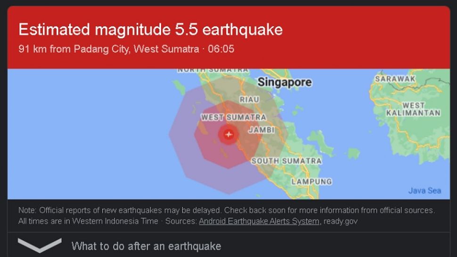This screenshot has height=257, width=457.
Task: Click the ready.gov source text
Action: [x=341, y=221]
